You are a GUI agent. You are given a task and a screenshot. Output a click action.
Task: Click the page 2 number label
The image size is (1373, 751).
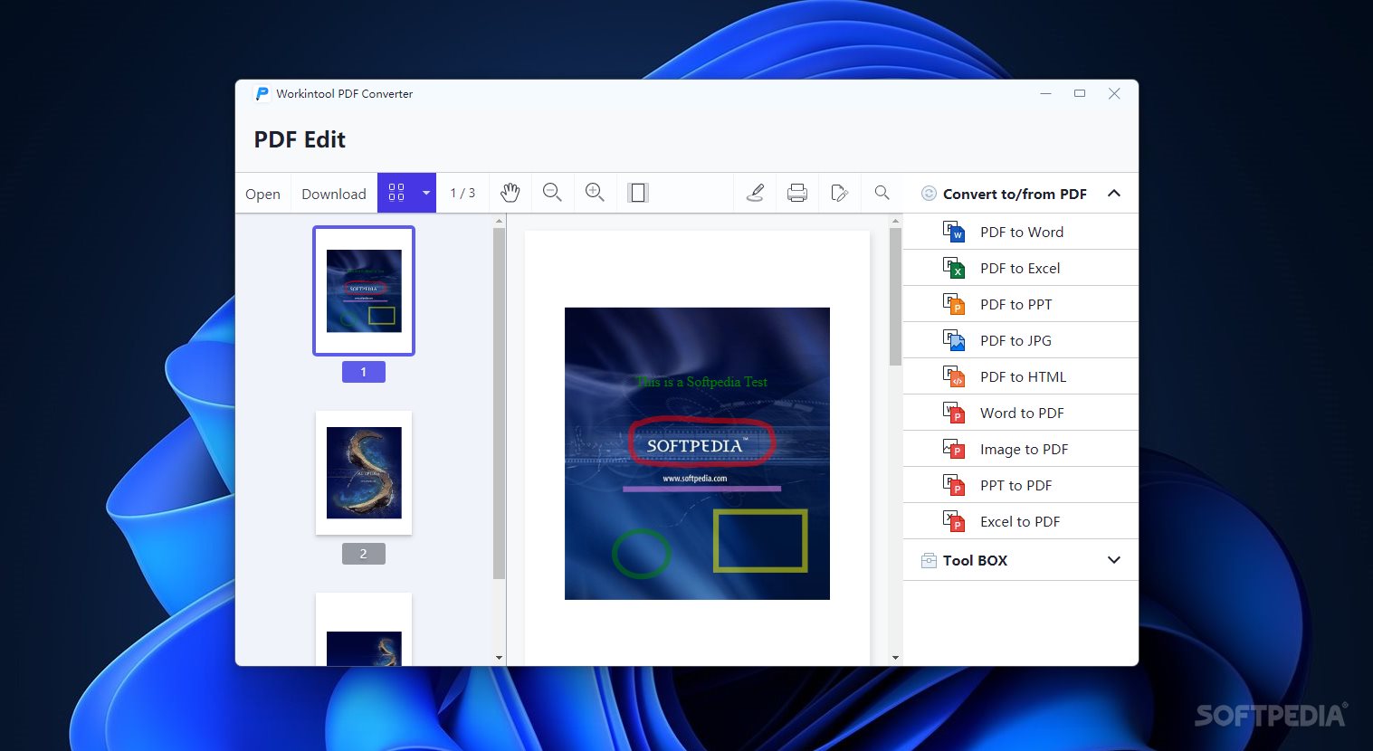(x=364, y=554)
